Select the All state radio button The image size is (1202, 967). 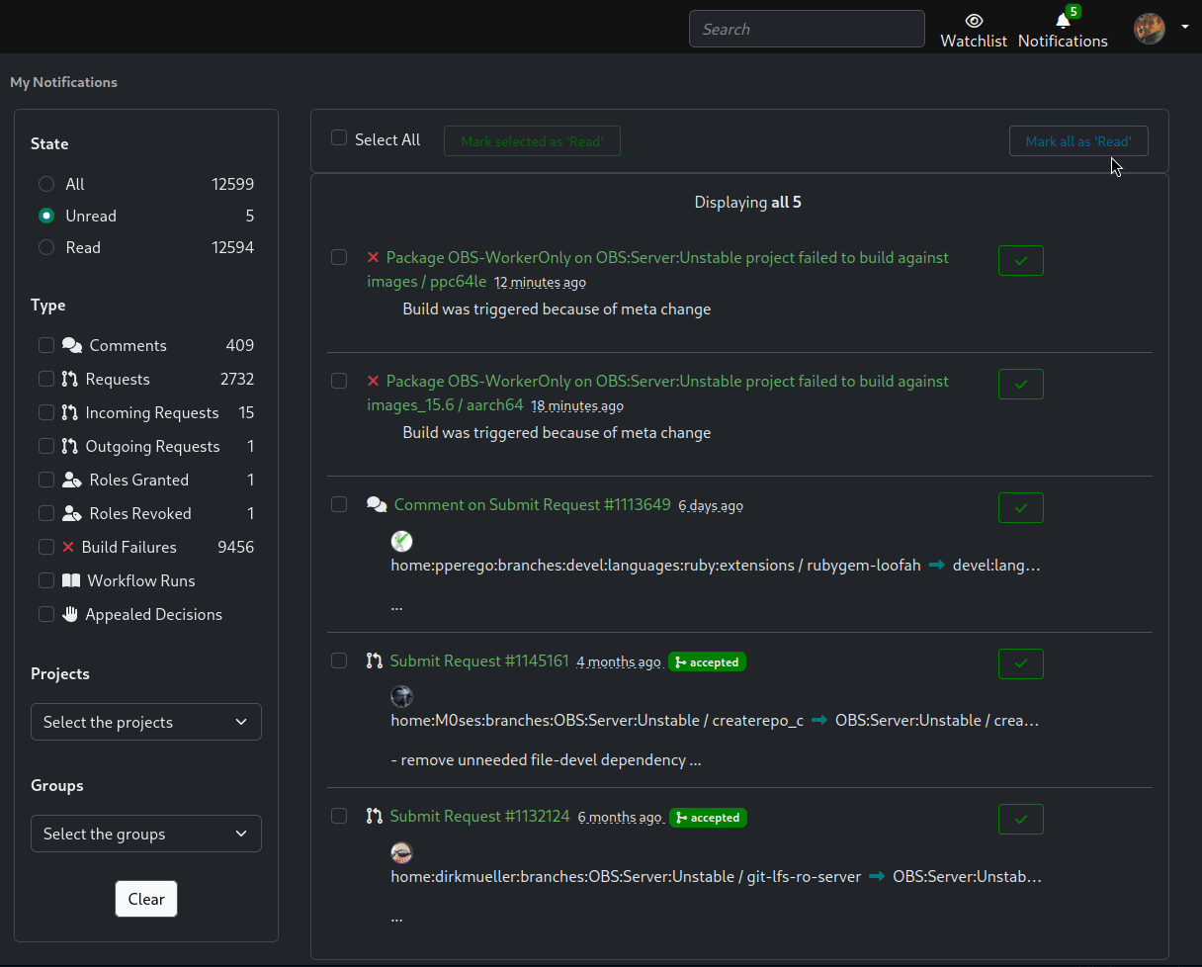(x=46, y=184)
